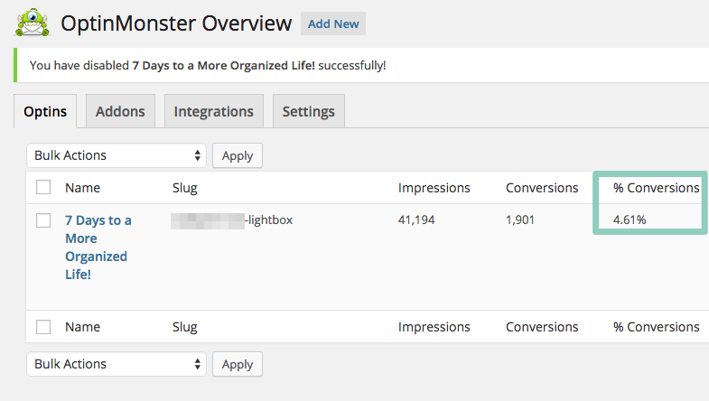
Task: Click the Name column header at top
Action: click(x=83, y=188)
